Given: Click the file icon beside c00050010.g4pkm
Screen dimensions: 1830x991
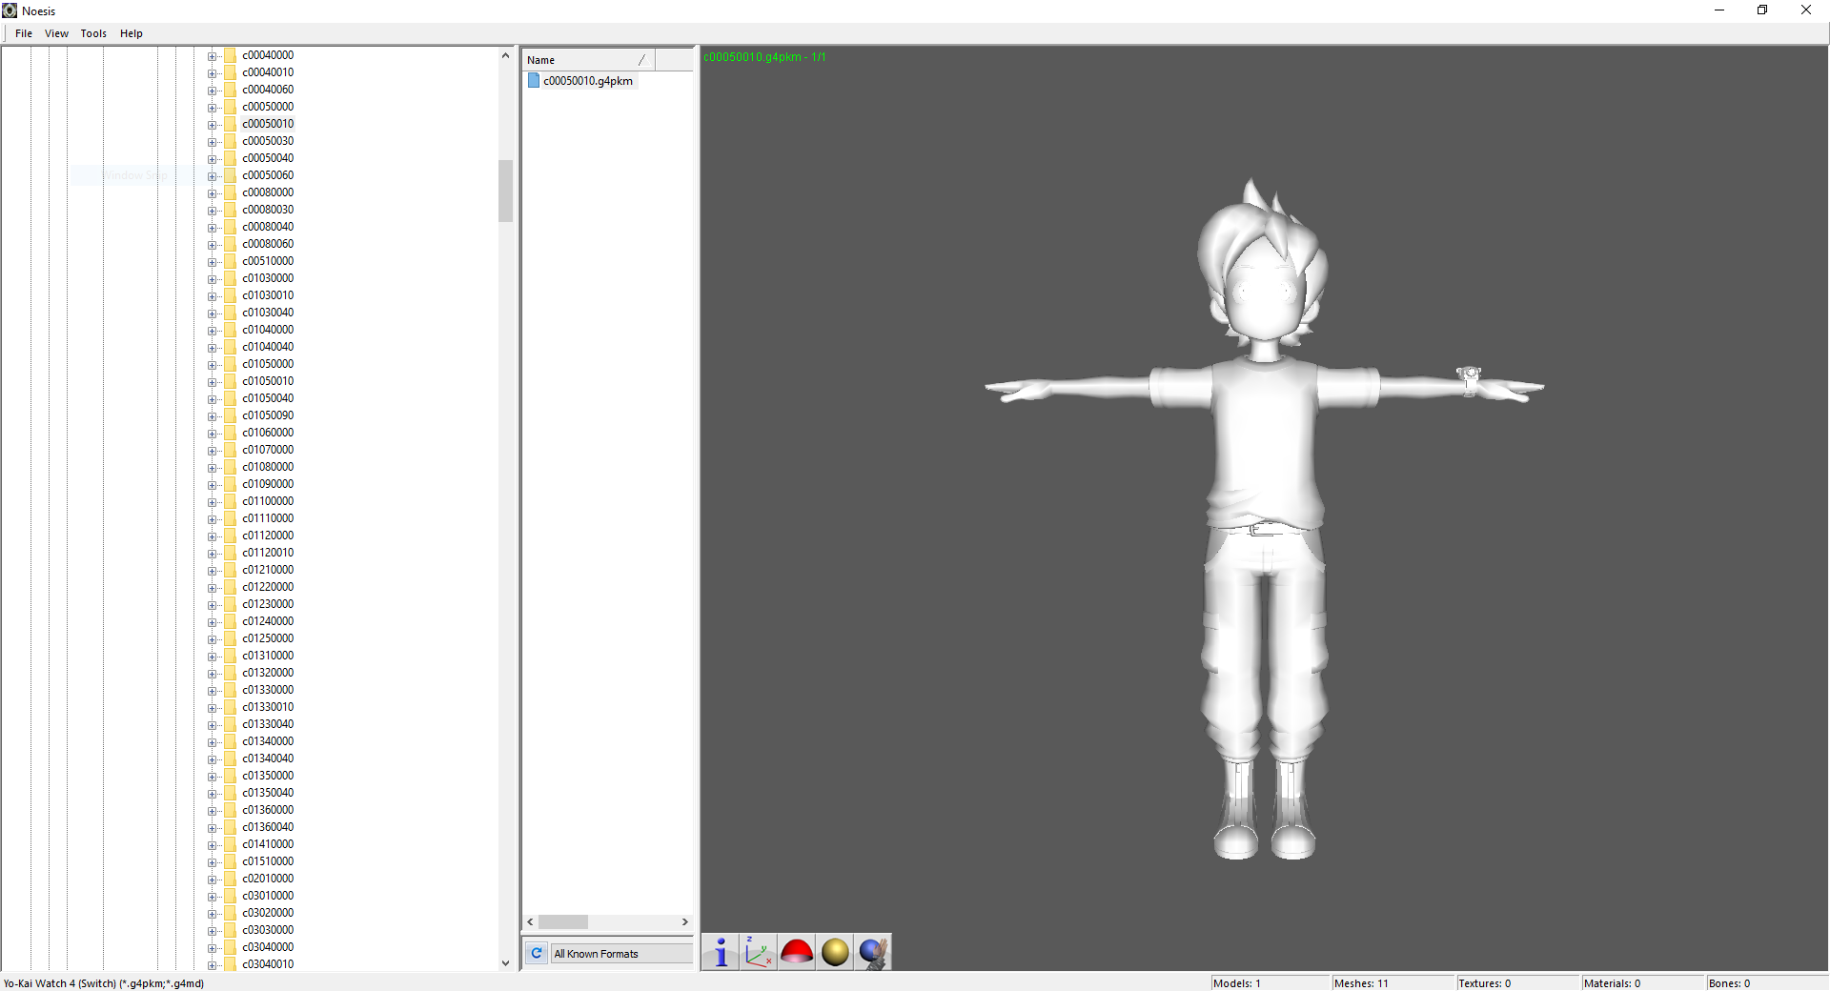Looking at the screenshot, I should [534, 81].
